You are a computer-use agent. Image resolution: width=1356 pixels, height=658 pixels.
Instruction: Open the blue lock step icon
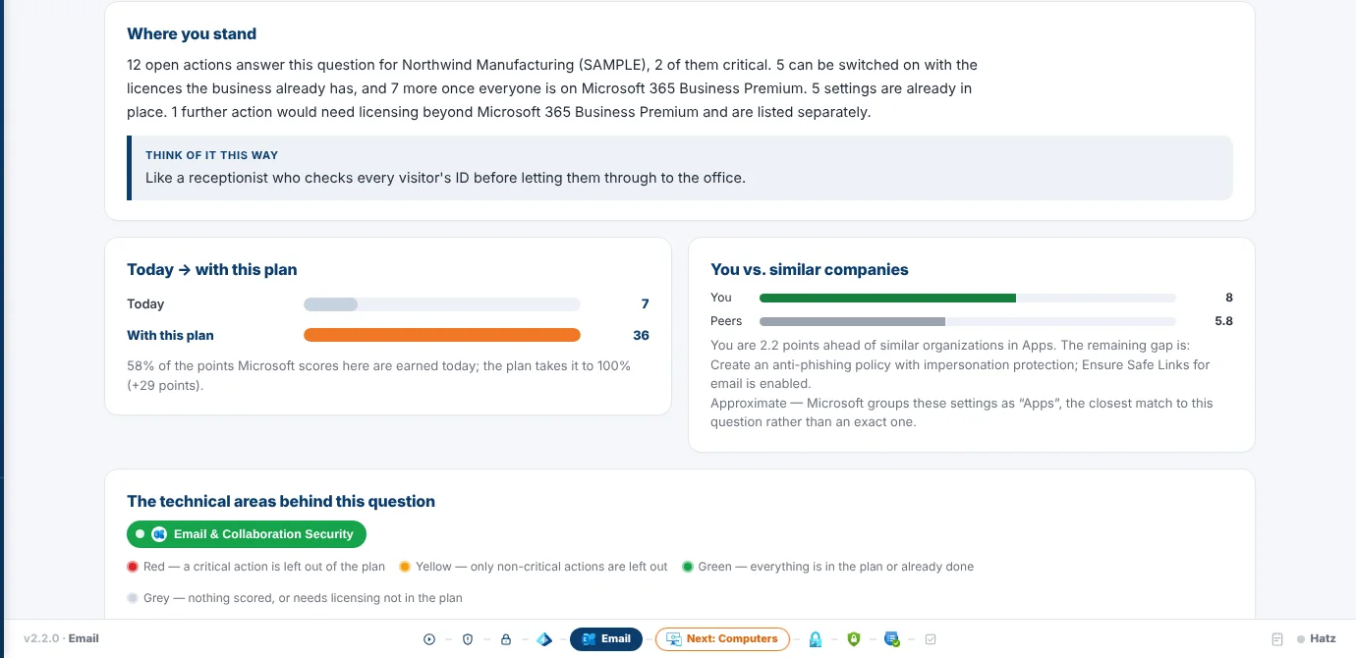tap(816, 639)
